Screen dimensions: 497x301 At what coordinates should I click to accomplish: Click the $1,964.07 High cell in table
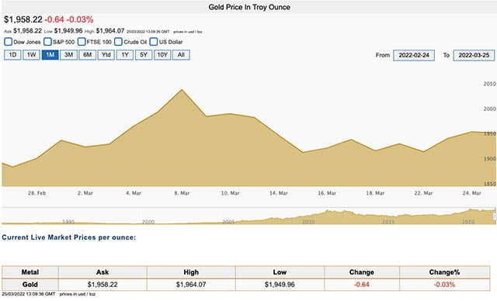191,285
